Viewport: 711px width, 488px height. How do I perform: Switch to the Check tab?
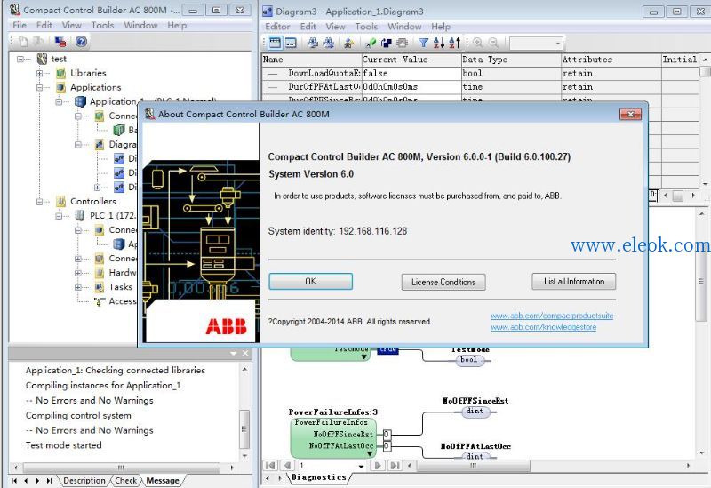[x=125, y=481]
